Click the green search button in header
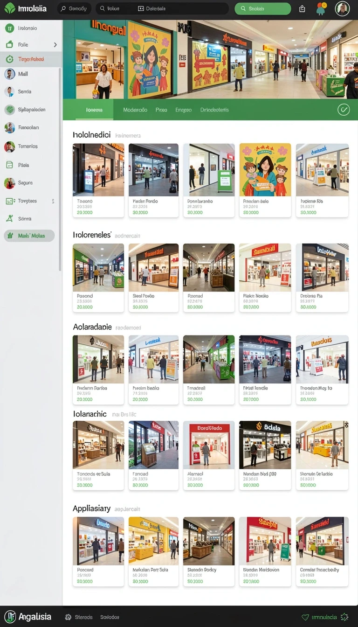 262,8
